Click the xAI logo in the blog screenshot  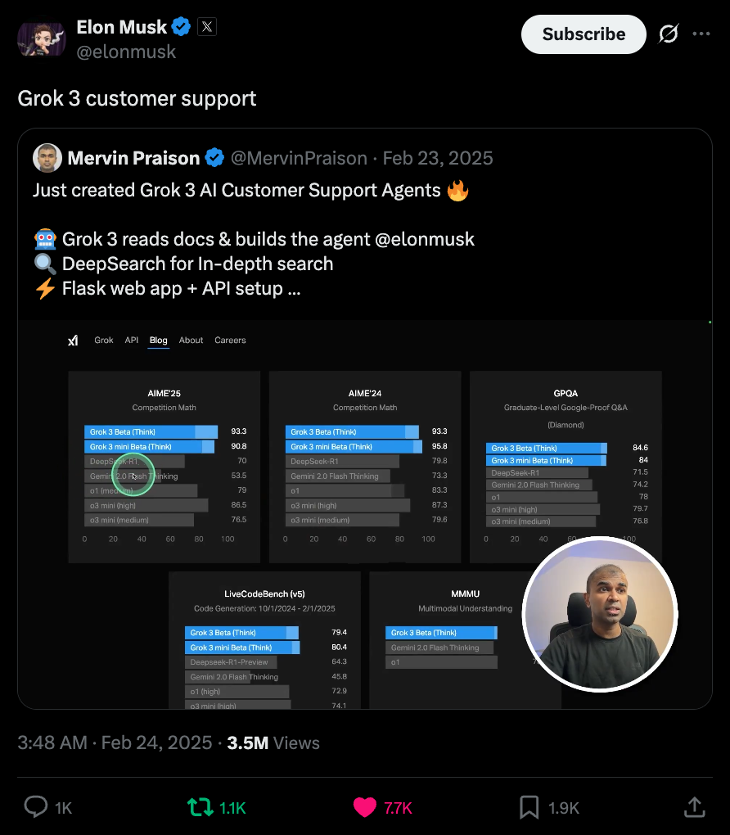point(73,341)
